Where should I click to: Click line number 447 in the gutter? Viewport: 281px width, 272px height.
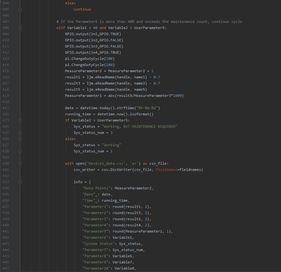coord(6,268)
